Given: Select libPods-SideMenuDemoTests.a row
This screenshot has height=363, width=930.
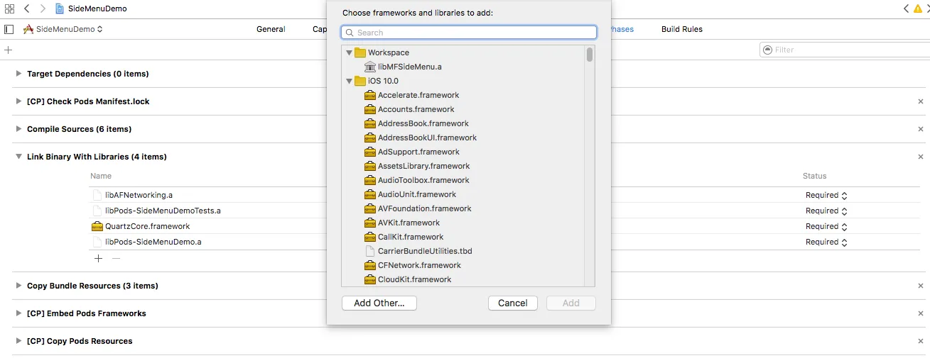Looking at the screenshot, I should [x=163, y=211].
